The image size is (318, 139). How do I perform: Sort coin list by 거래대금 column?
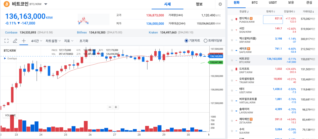coord(308,11)
